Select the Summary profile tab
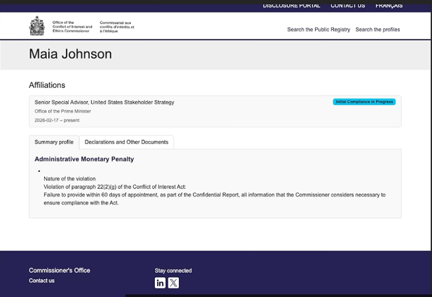This screenshot has width=432, height=297. [x=54, y=142]
